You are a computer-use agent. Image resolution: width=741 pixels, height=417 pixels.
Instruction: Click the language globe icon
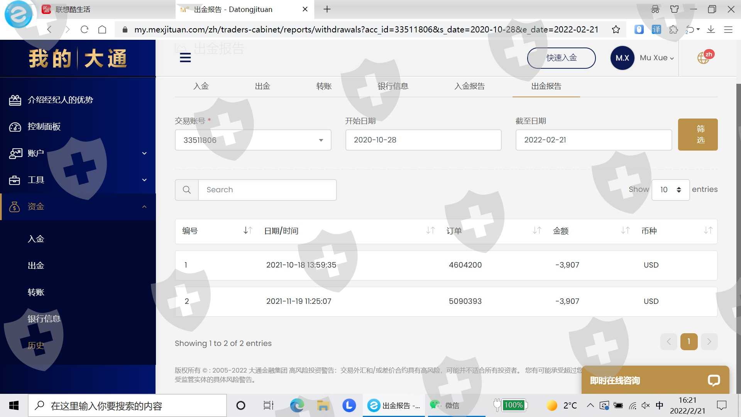click(x=704, y=58)
